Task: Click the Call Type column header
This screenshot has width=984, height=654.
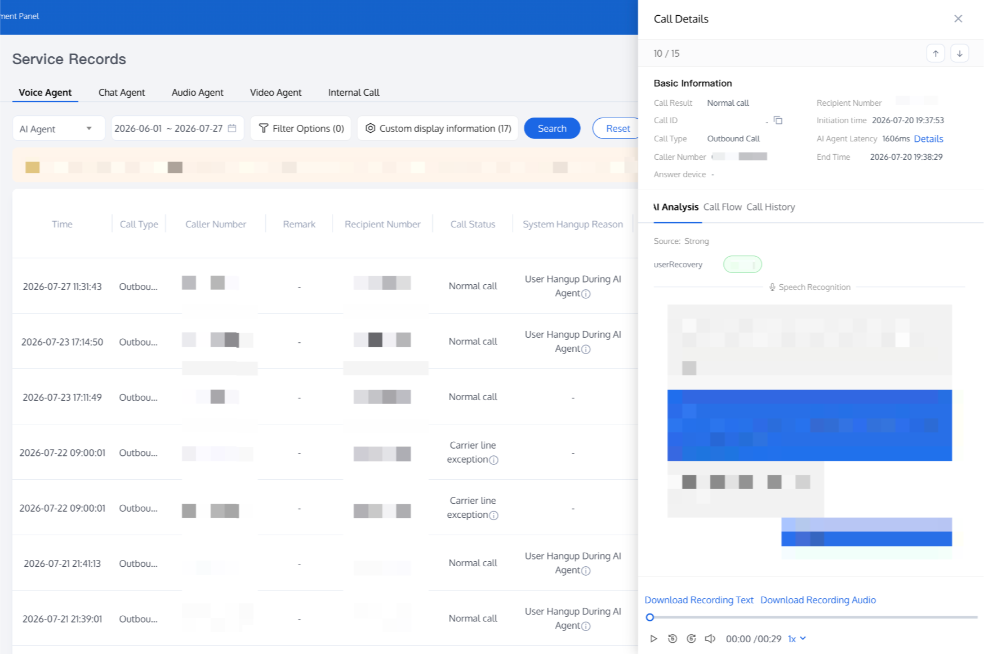Action: [139, 224]
